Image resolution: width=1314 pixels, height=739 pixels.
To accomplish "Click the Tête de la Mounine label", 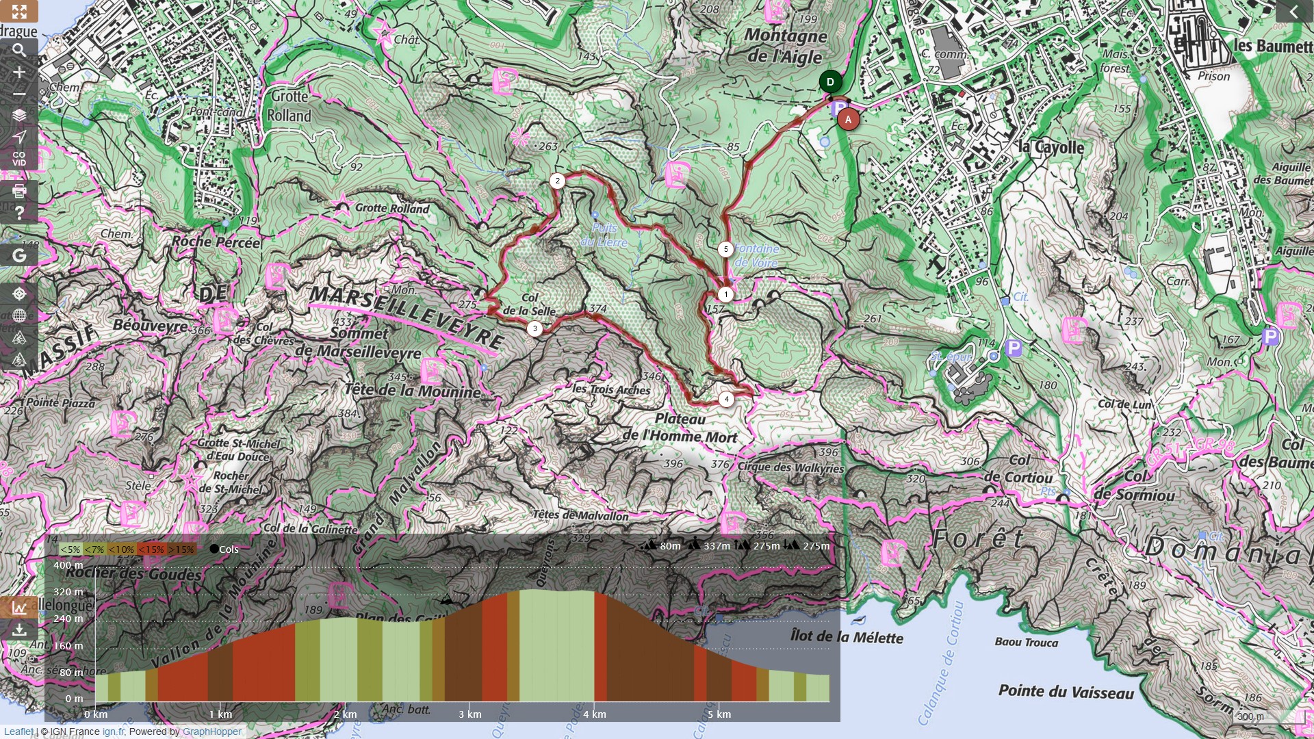I will (413, 391).
